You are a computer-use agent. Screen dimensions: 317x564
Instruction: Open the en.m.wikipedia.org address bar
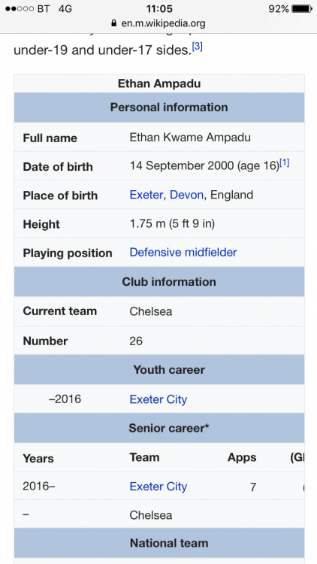pos(158,24)
